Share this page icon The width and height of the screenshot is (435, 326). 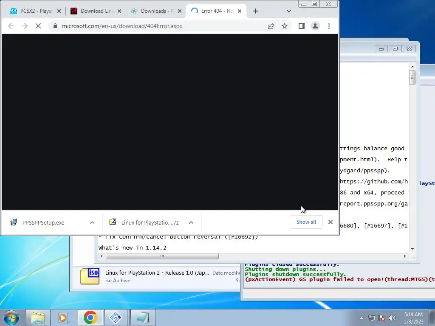click(271, 26)
